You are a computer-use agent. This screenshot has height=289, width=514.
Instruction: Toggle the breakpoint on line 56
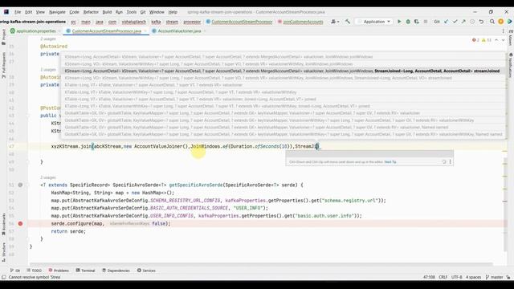click(20, 223)
